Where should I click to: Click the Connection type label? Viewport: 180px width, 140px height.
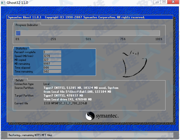pos(24,84)
